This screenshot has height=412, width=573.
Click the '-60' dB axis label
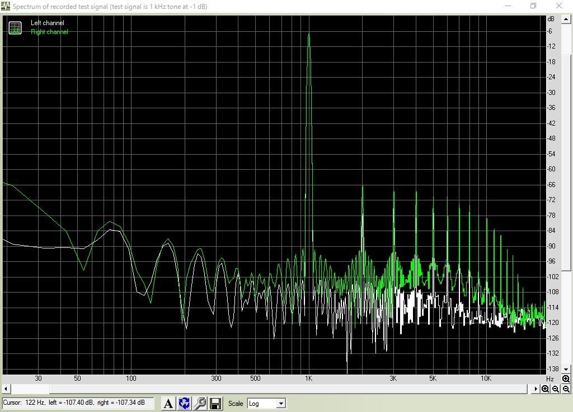551,169
